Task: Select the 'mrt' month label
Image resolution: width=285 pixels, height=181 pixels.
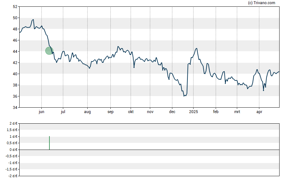Action: click(237, 112)
